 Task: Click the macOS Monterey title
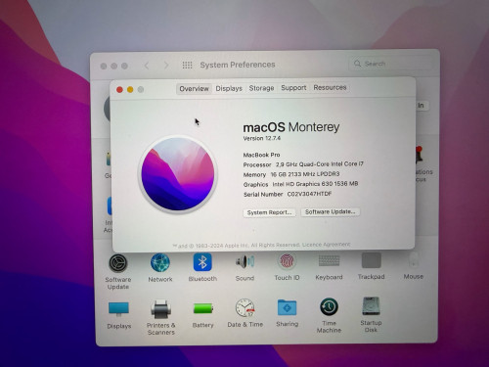[291, 127]
